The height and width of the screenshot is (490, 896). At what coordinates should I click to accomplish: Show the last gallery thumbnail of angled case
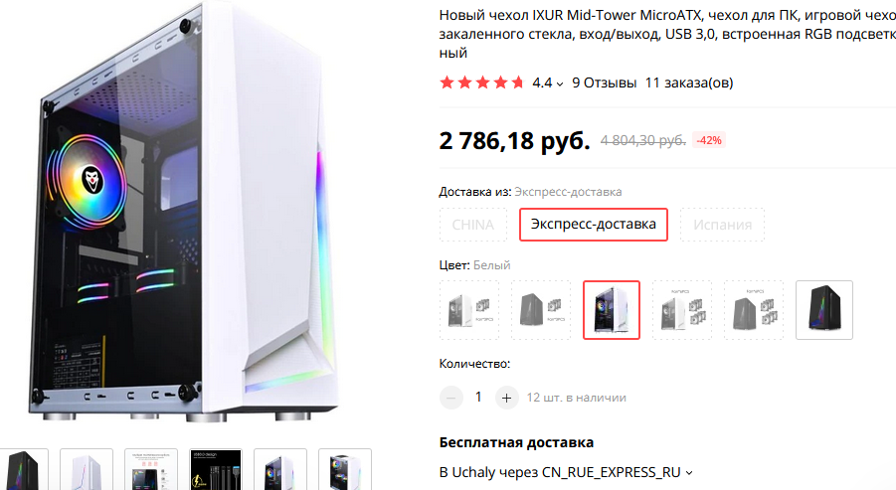coord(344,469)
